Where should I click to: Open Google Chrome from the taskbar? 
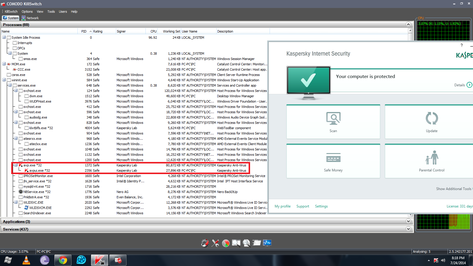(x=63, y=260)
